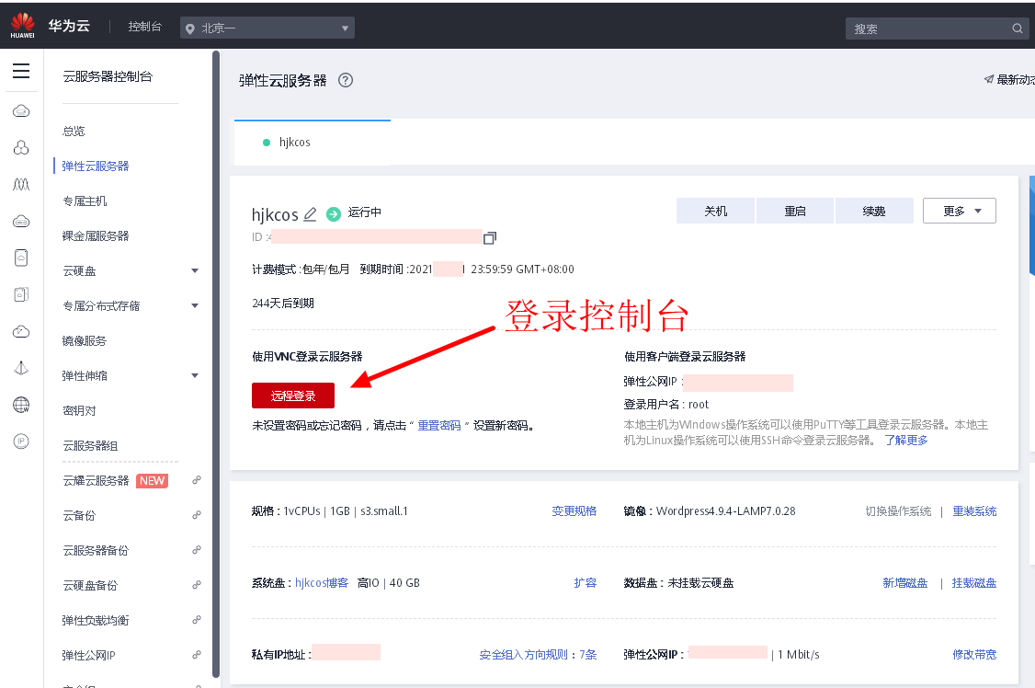Click the auto scaling wave icon in rail
This screenshot has width=1035, height=688.
click(x=21, y=184)
